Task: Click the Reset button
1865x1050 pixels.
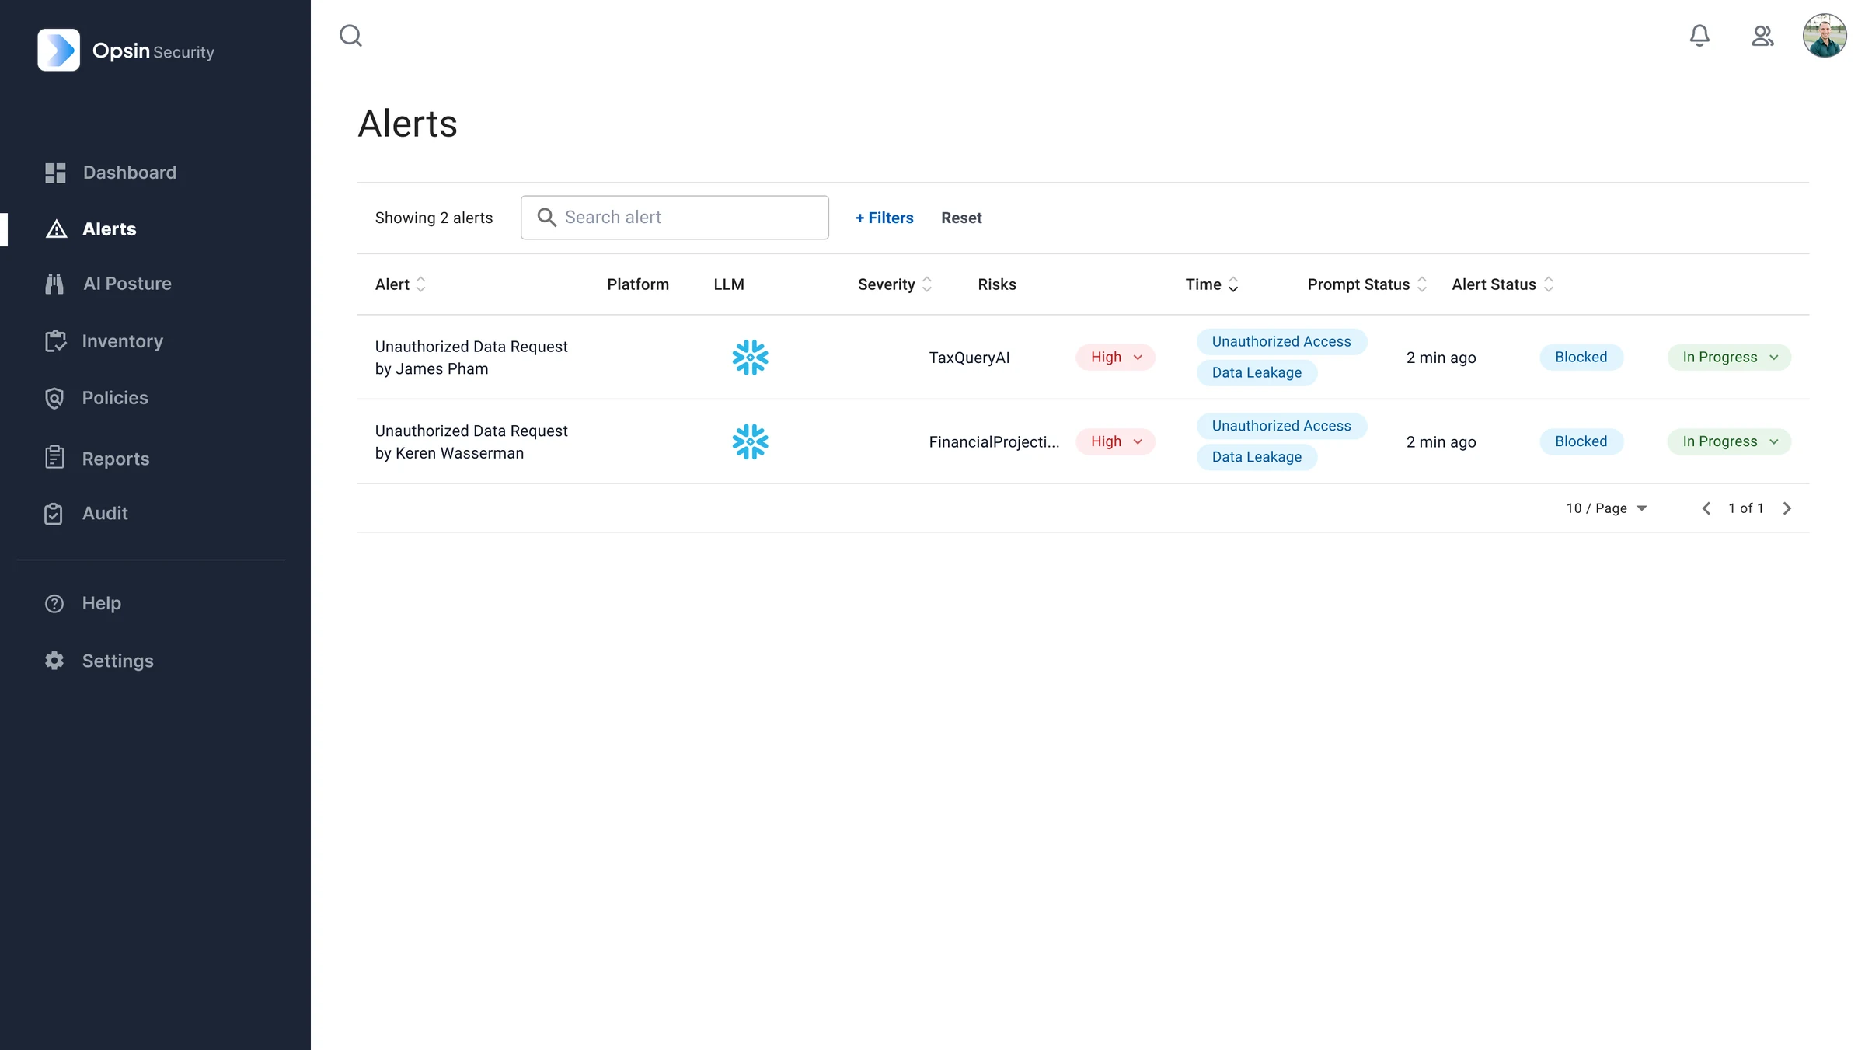Action: (961, 218)
